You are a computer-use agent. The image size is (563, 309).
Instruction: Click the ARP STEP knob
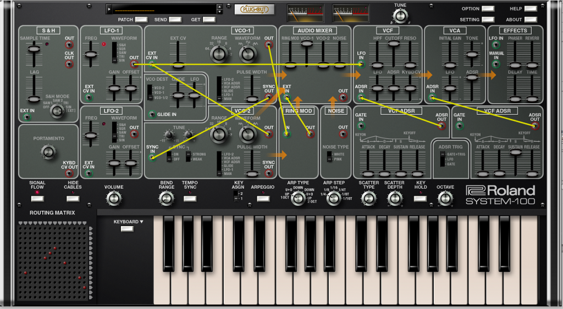tap(334, 199)
